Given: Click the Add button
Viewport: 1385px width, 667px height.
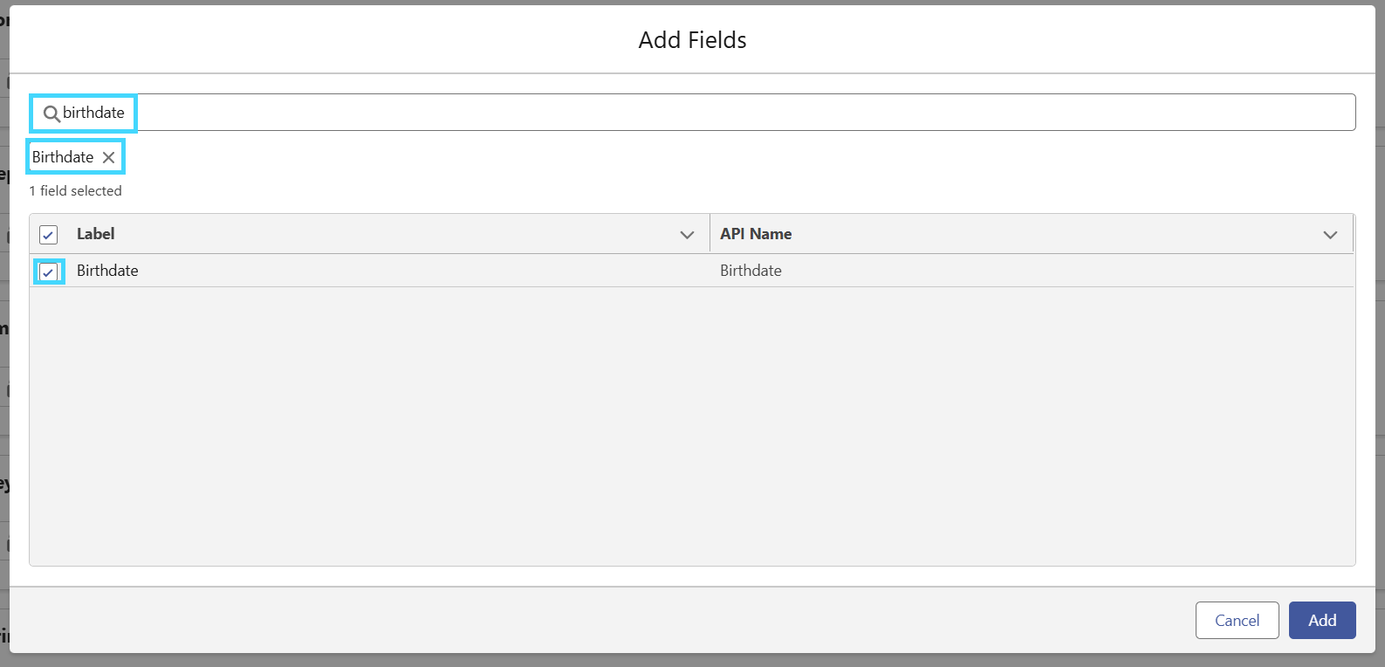Looking at the screenshot, I should coord(1322,620).
